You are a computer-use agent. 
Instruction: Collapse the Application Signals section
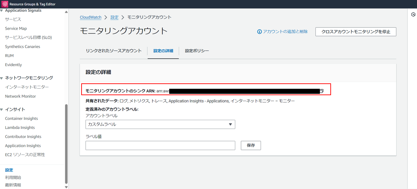[2, 11]
